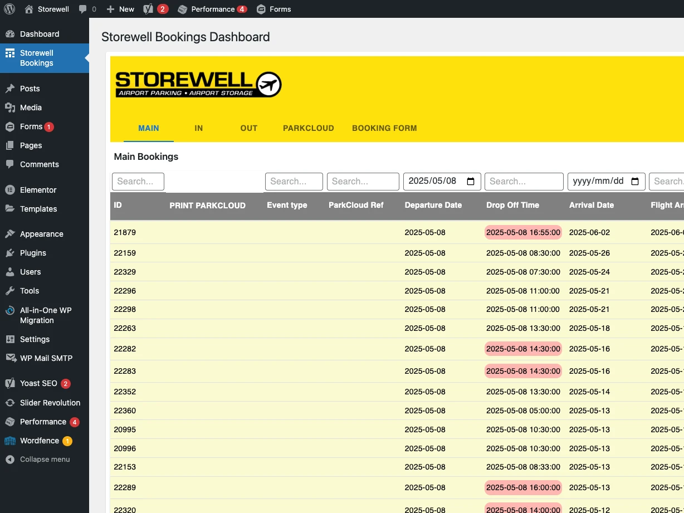Switch to the MAIN tab
The width and height of the screenshot is (684, 513).
(149, 128)
